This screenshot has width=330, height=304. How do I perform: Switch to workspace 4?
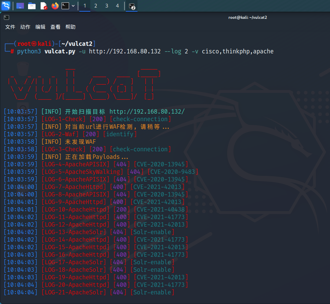point(118,6)
